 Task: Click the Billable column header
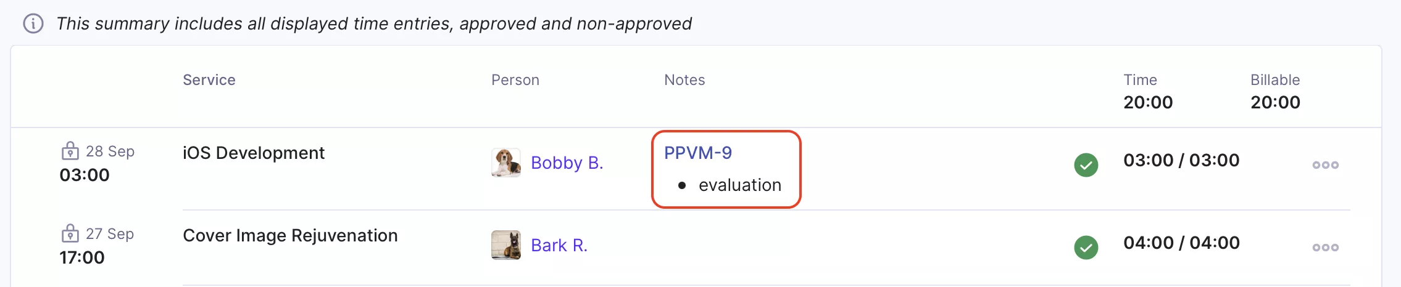[x=1275, y=80]
